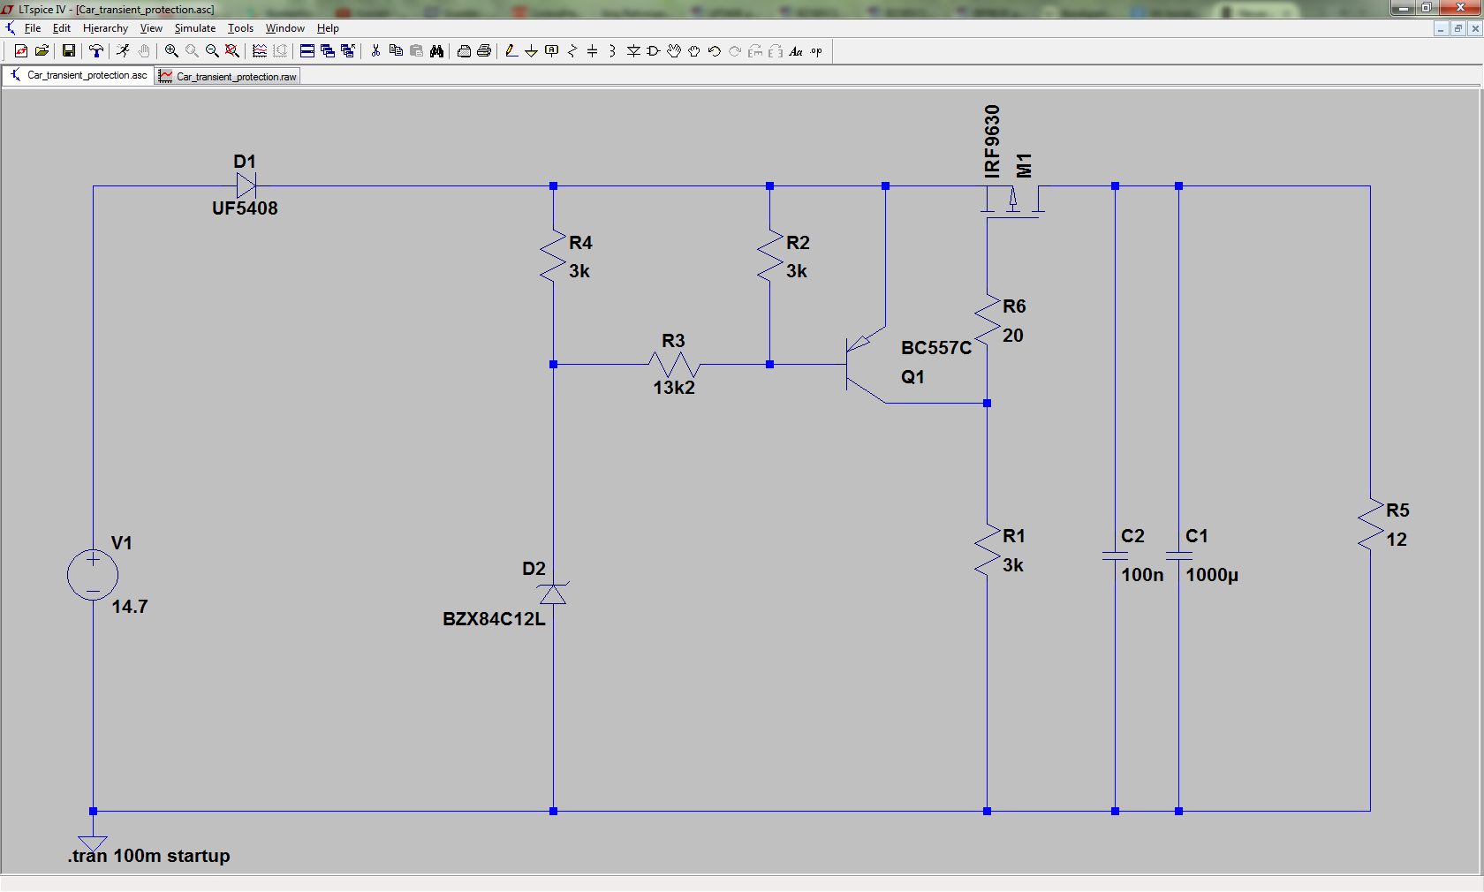Click the R6 resistor value 20
1484x892 pixels.
coord(1013,336)
